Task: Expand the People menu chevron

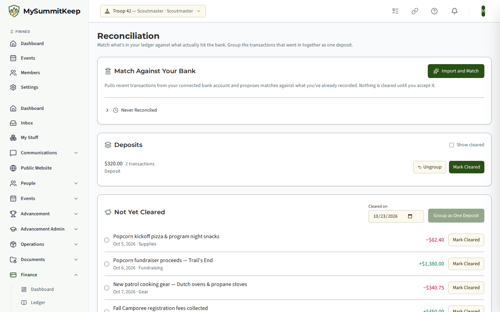Action: 76,183
